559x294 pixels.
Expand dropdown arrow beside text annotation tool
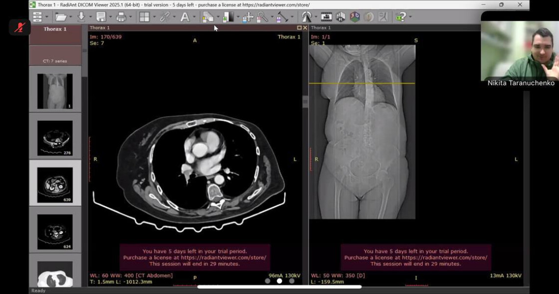(195, 17)
